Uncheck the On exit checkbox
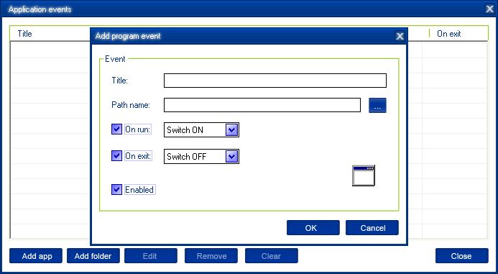 pos(116,156)
